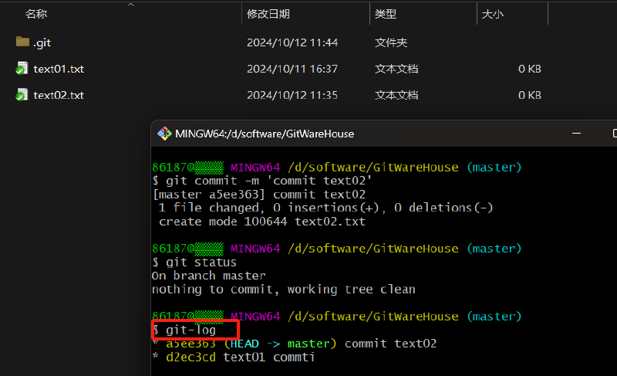Click the 'create mode 100644 text02.txt' line
The width and height of the screenshot is (617, 376).
[x=262, y=222]
